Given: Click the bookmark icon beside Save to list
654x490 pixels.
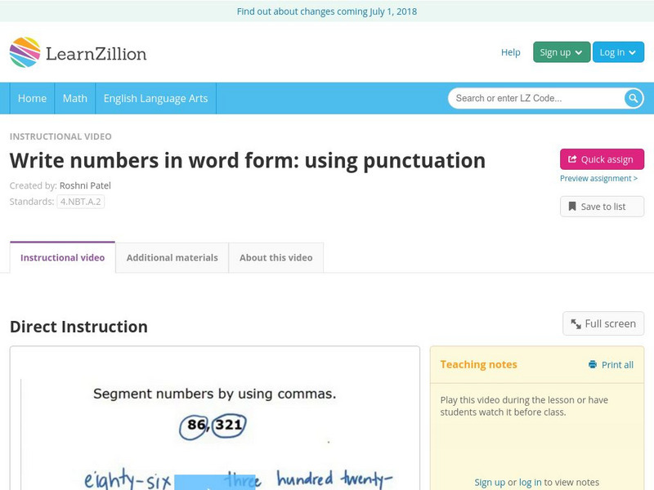Looking at the screenshot, I should [x=571, y=206].
